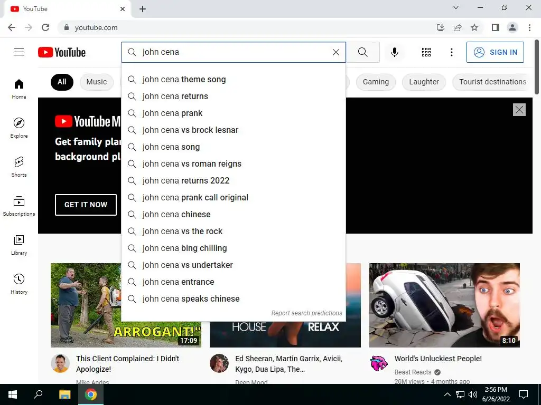Choose suggestion john cena prank call original
541x405 pixels.
pyautogui.click(x=233, y=198)
